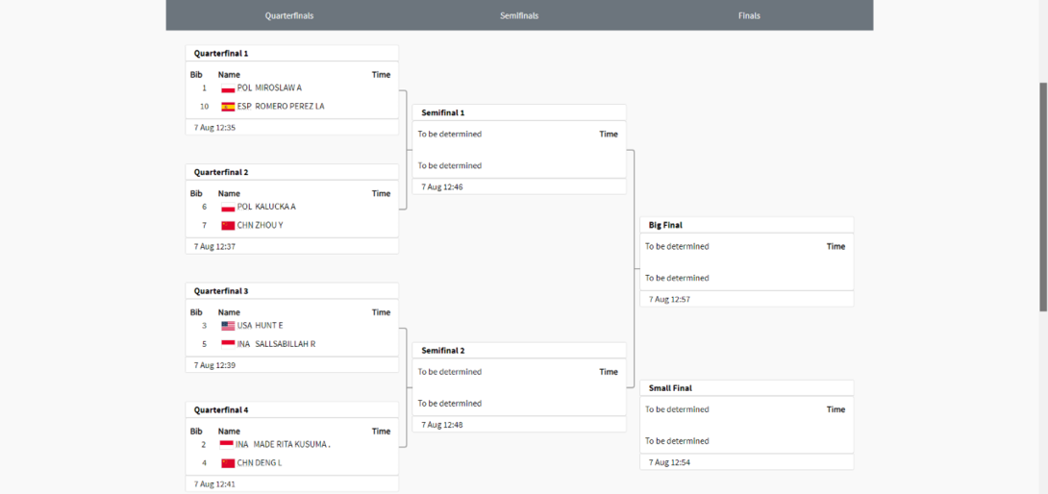Screen dimensions: 1048x494
Task: Click the USA flag next to HUNT E
Action: tap(228, 326)
